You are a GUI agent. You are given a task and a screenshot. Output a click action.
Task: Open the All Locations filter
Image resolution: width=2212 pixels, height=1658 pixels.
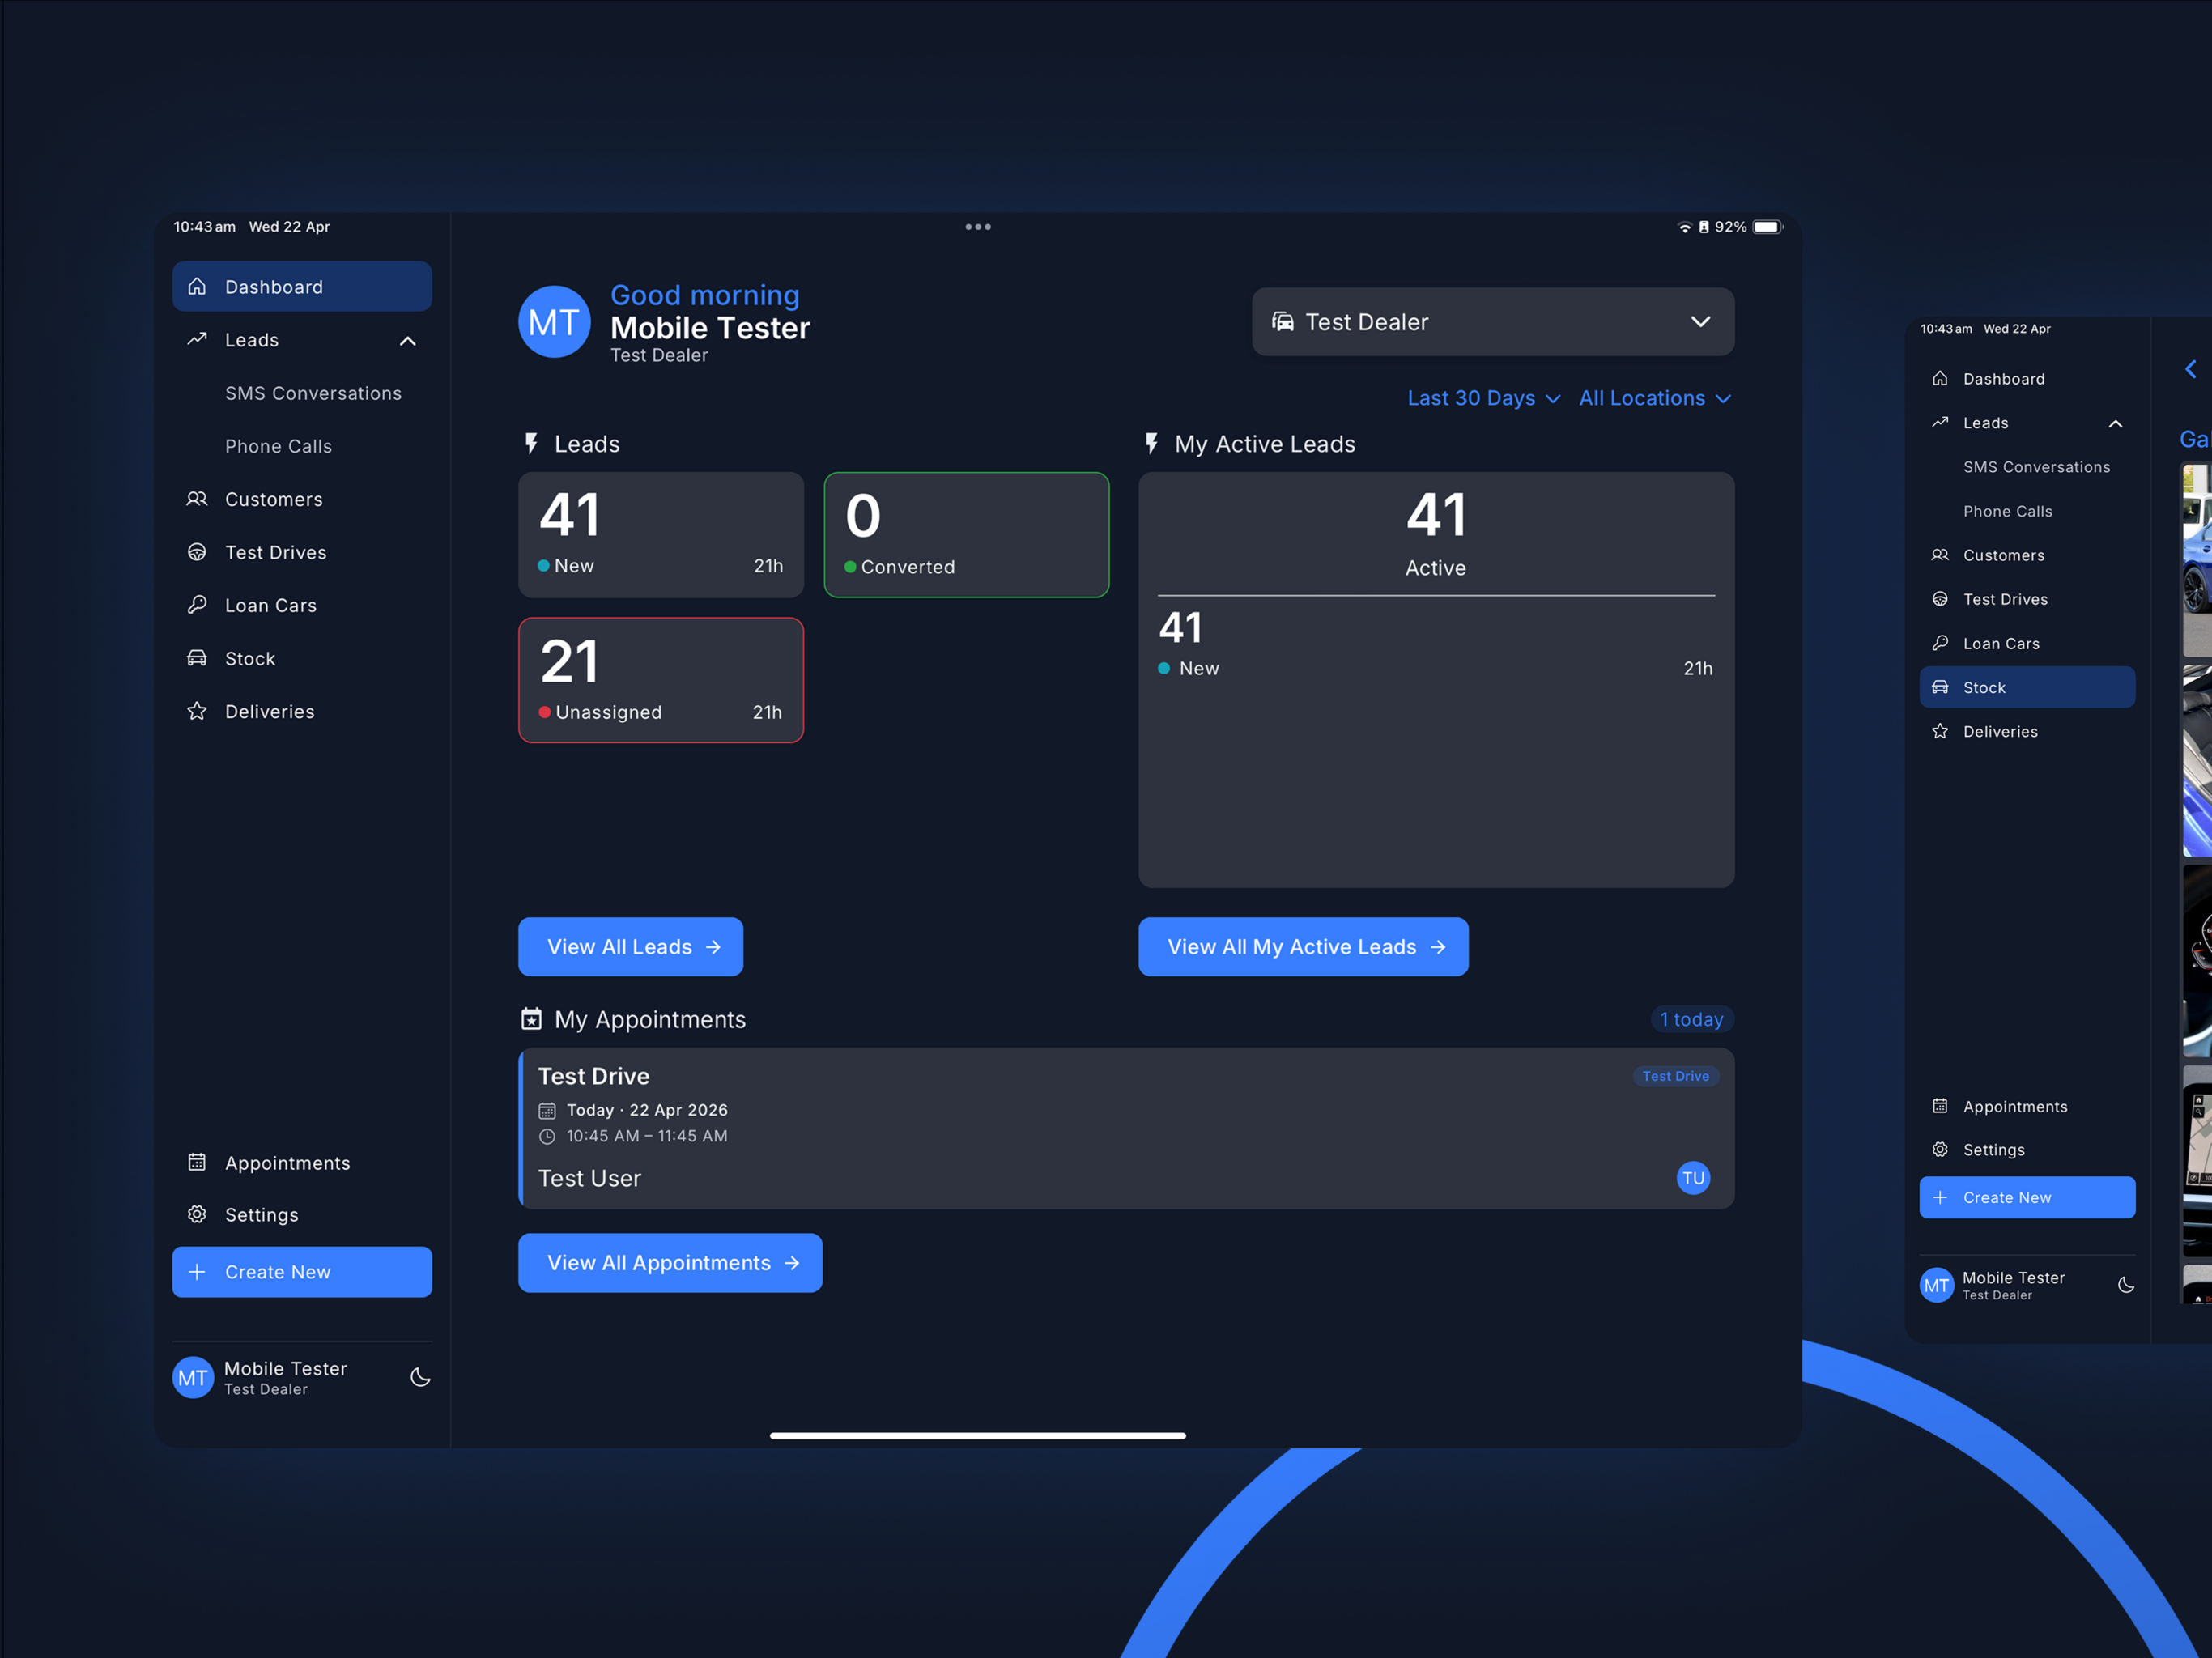coord(1655,398)
